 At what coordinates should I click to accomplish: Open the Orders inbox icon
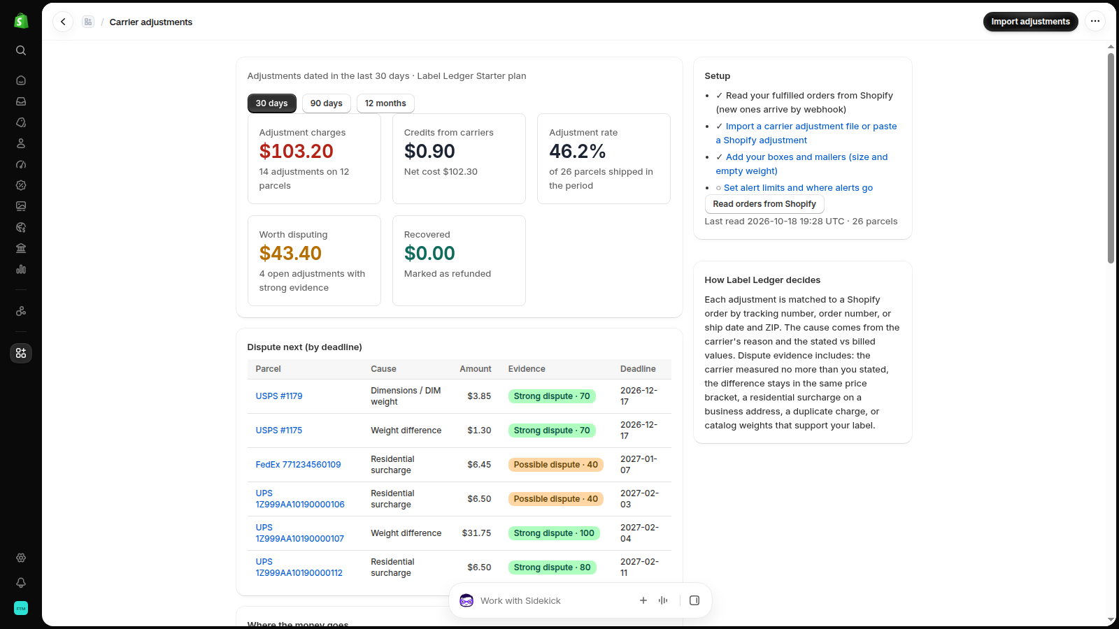coord(21,101)
